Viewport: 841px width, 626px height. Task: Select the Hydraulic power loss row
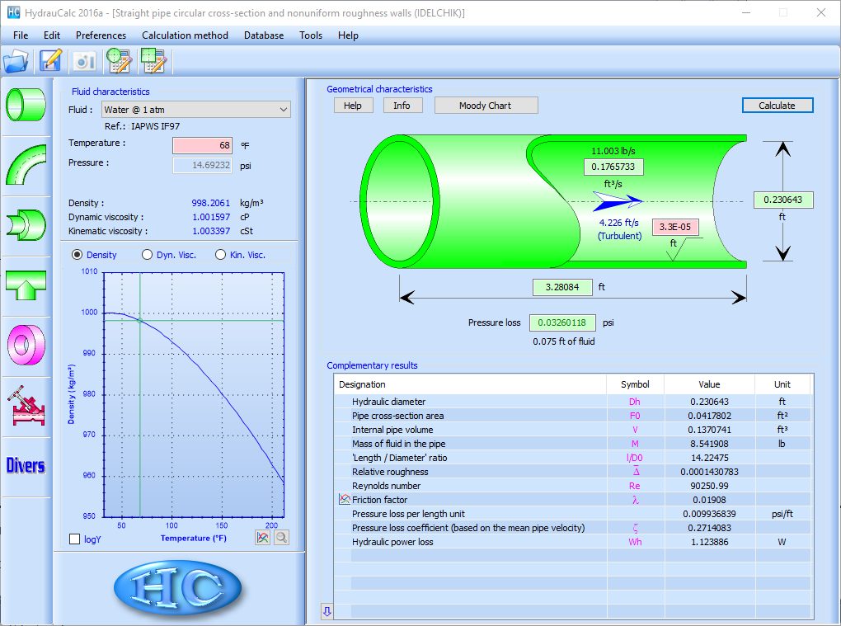(x=572, y=542)
